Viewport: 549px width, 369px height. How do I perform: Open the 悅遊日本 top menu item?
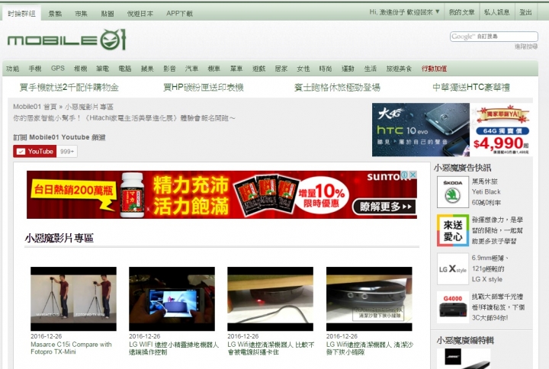coord(140,14)
